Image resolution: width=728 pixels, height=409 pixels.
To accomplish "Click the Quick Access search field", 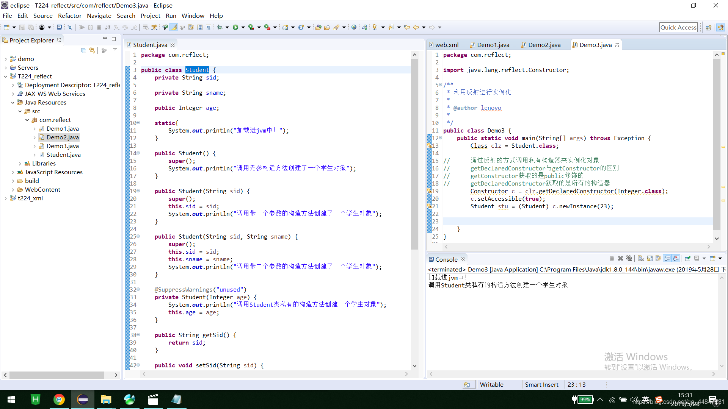I will [678, 27].
